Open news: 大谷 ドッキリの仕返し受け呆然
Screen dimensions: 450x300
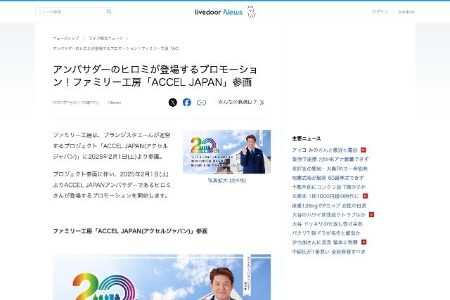(327, 224)
